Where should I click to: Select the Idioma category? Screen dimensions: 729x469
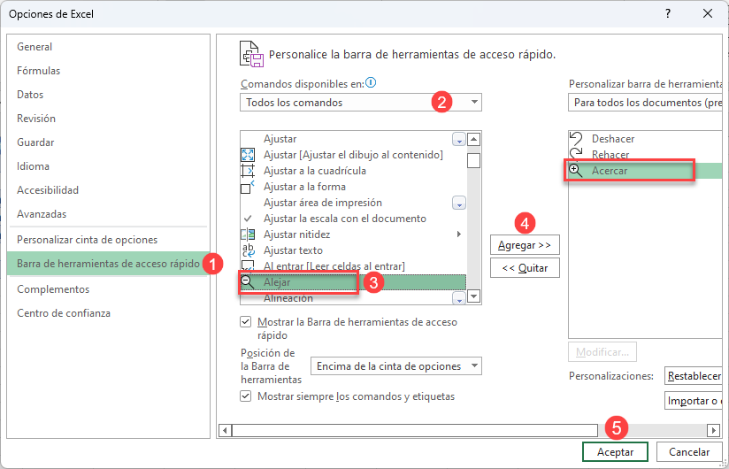[108, 166]
